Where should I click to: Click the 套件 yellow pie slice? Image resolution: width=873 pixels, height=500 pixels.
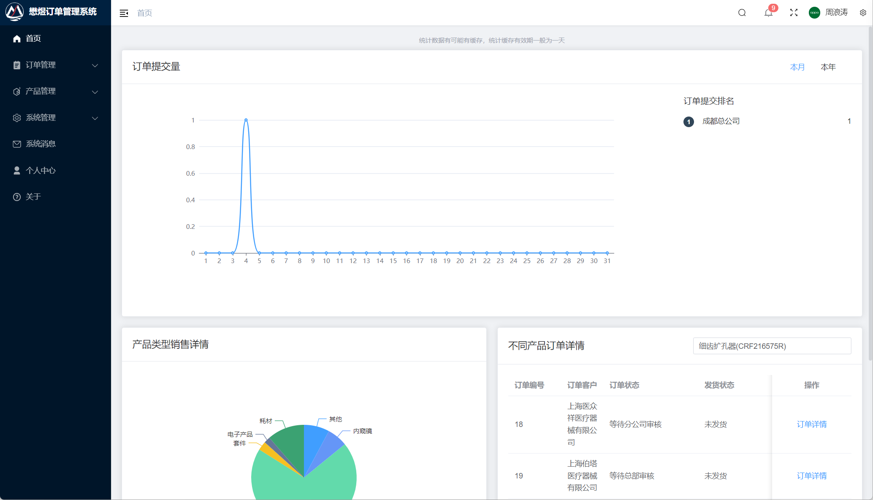pos(268,450)
